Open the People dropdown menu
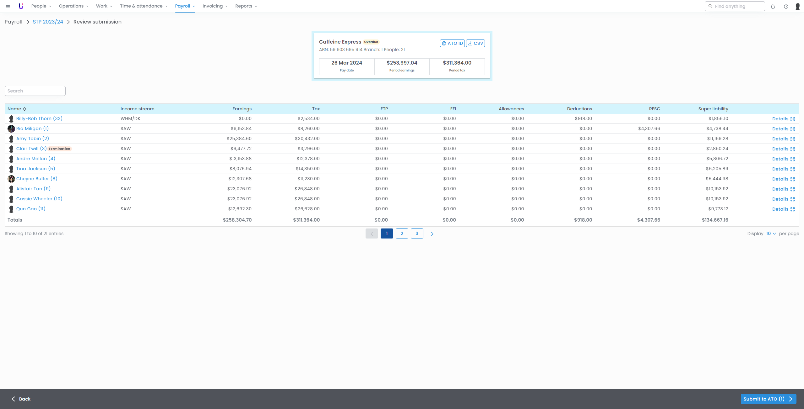The image size is (804, 409). click(x=41, y=6)
